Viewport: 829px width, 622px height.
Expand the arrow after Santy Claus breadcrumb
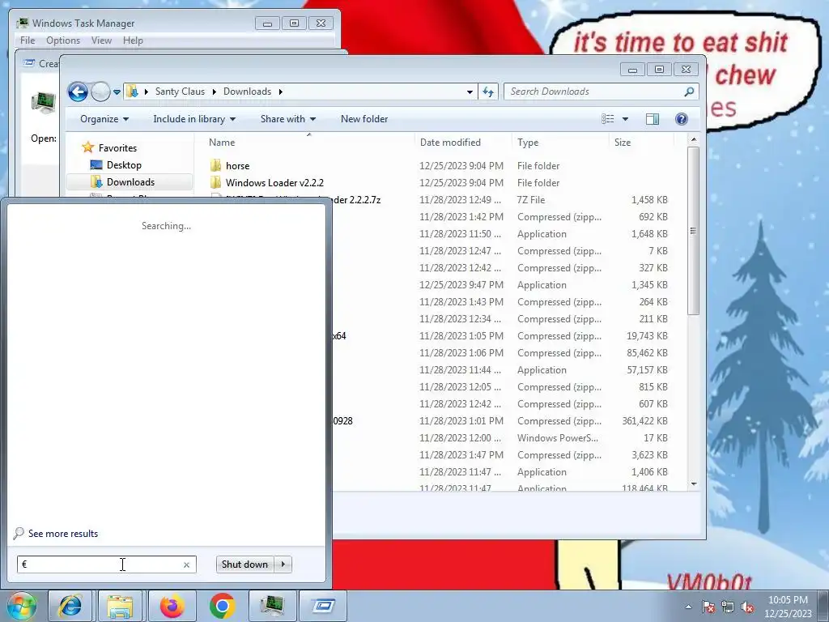point(214,92)
